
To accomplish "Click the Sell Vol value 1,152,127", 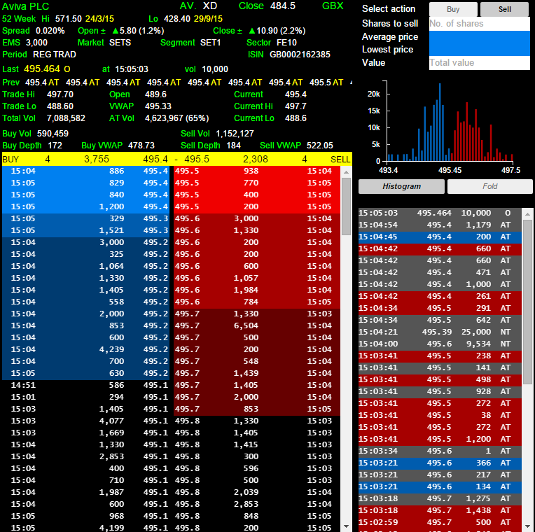I will pos(235,134).
